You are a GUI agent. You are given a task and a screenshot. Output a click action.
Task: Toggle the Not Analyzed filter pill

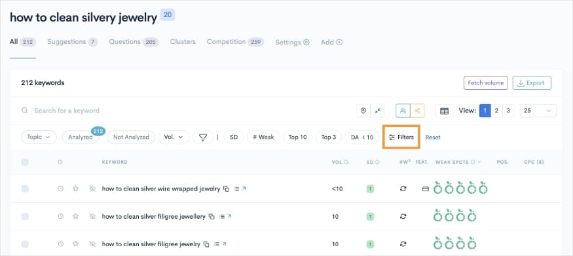[131, 137]
